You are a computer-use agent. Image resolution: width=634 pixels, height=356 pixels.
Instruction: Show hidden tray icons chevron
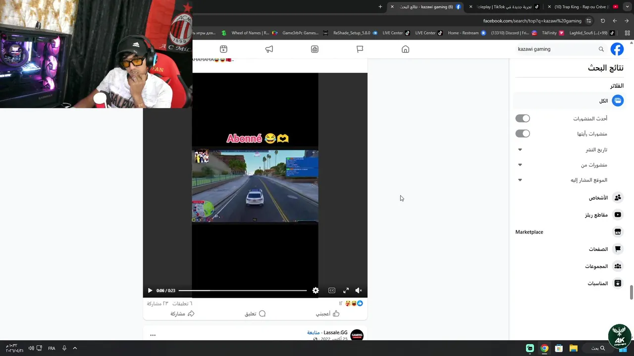point(75,348)
